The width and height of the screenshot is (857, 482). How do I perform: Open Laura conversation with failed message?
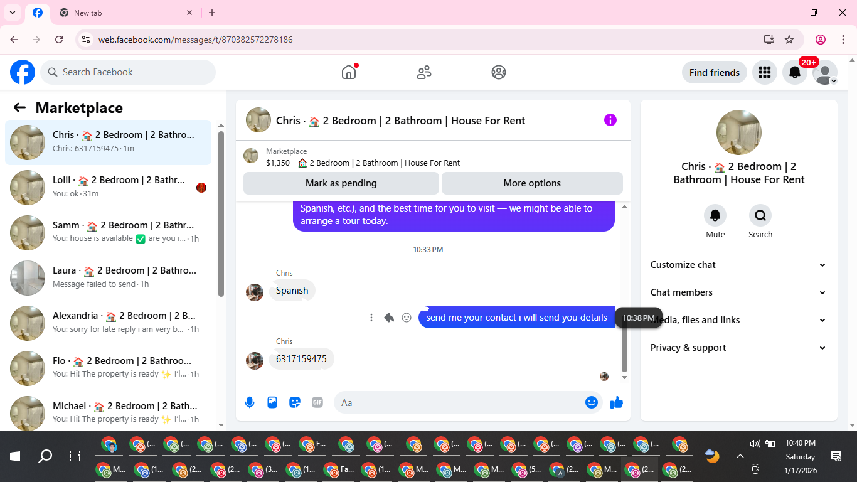tap(108, 277)
